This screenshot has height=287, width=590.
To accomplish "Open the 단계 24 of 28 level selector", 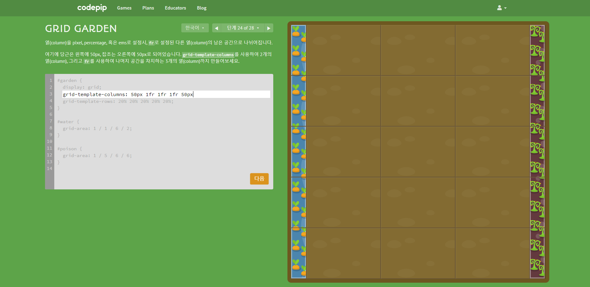I will 243,28.
